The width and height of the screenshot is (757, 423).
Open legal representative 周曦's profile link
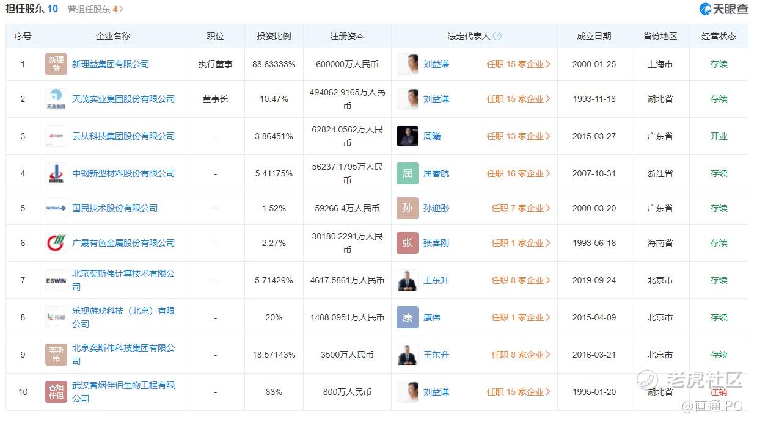coord(432,136)
